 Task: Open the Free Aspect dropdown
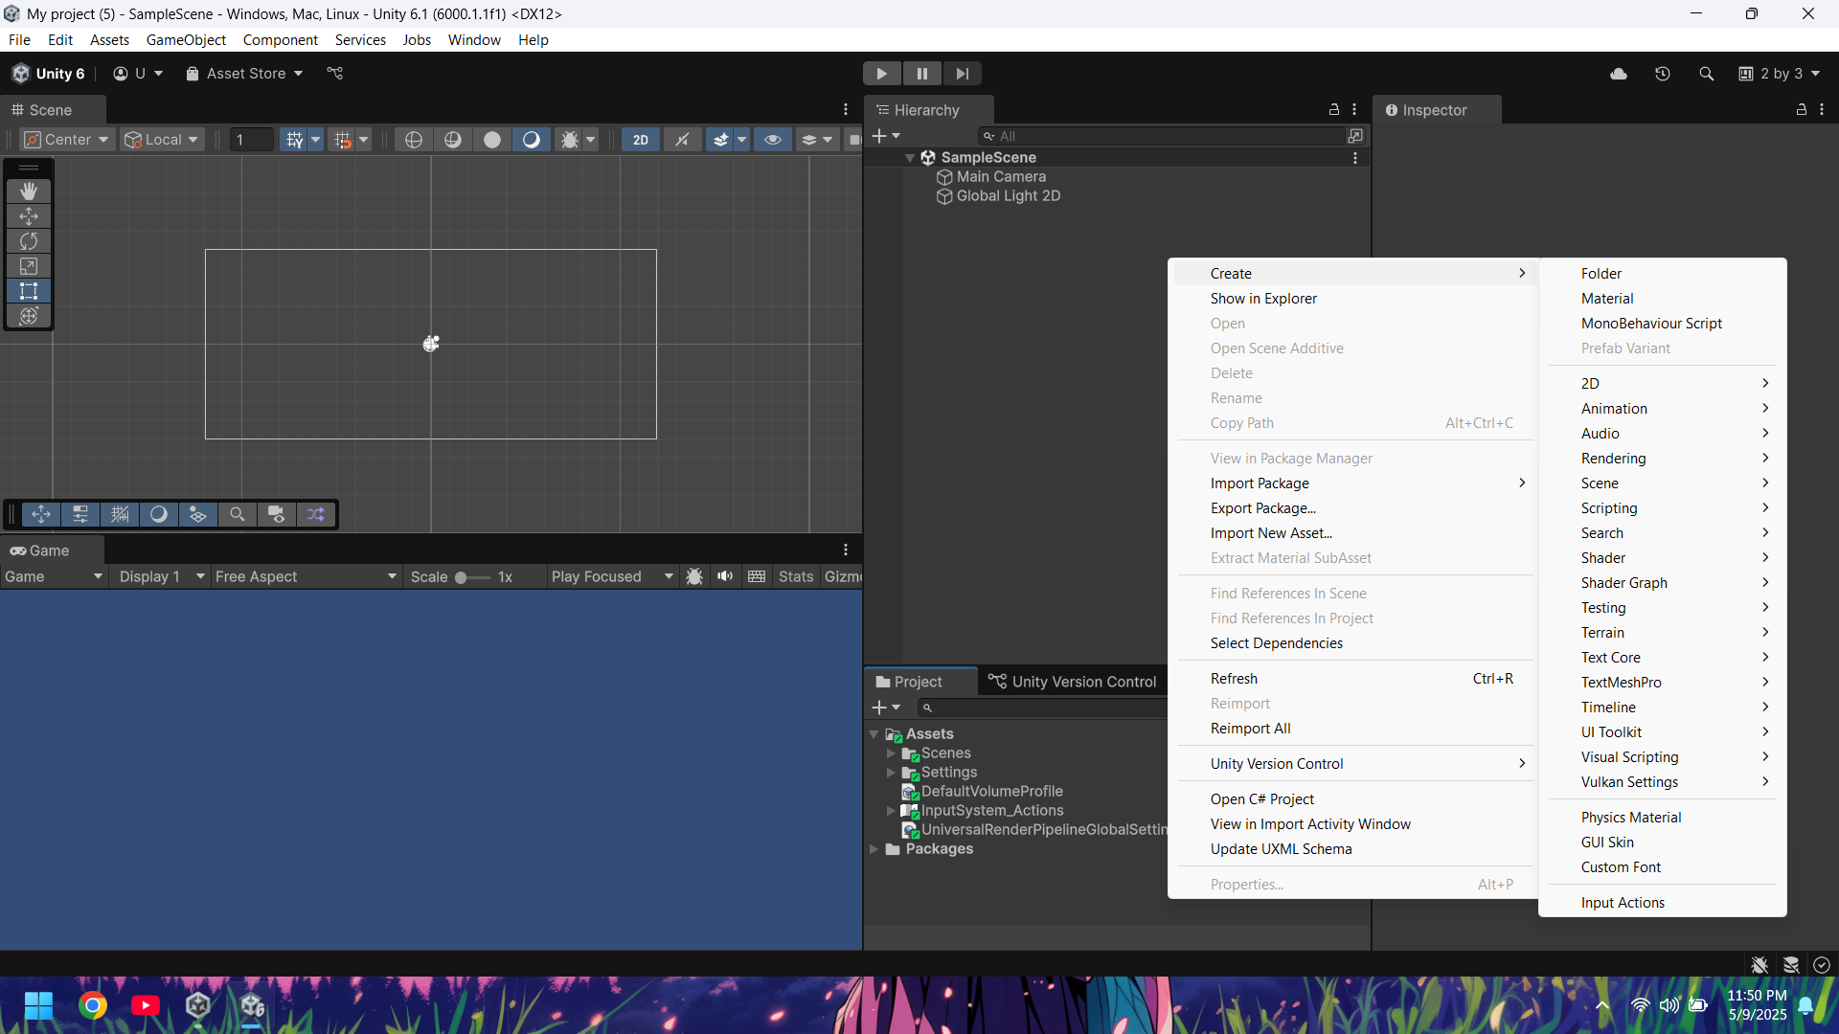coord(305,576)
